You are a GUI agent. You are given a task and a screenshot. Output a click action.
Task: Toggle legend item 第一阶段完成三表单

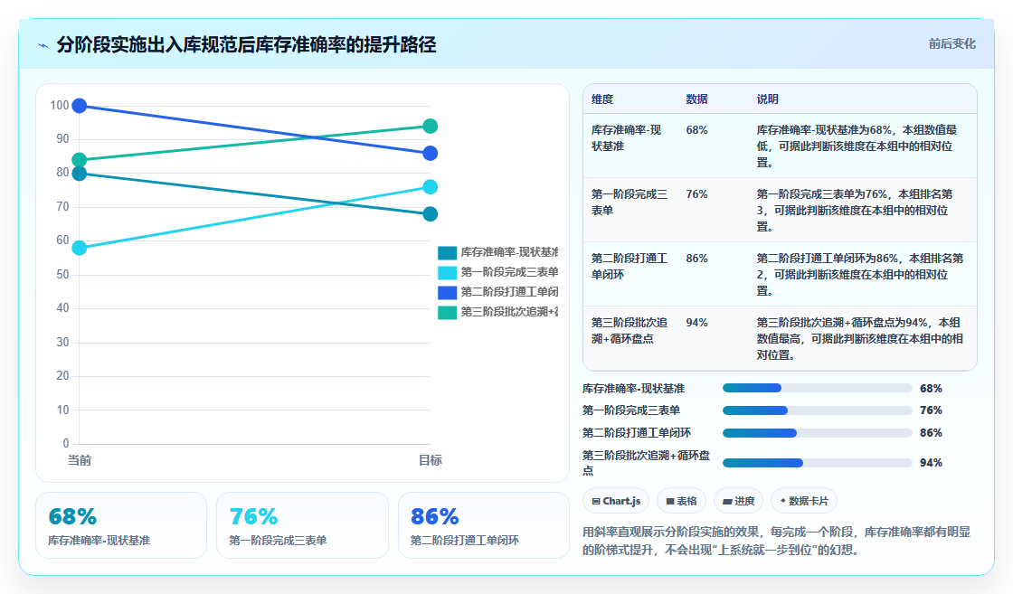(x=498, y=272)
